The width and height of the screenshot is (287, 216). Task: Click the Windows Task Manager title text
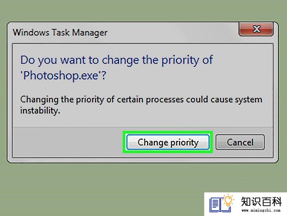click(x=60, y=33)
